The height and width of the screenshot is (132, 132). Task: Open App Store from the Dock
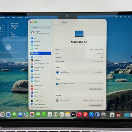point(91,115)
